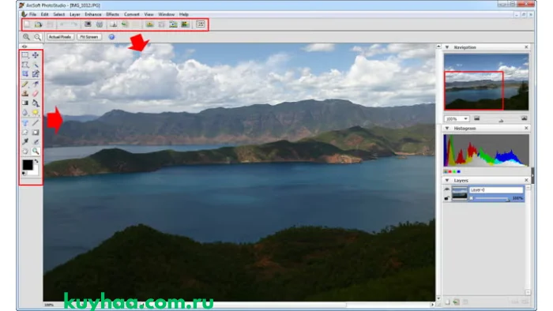Image resolution: width=553 pixels, height=311 pixels.
Task: Select the Eyedropper color picker tool
Action: [25, 141]
